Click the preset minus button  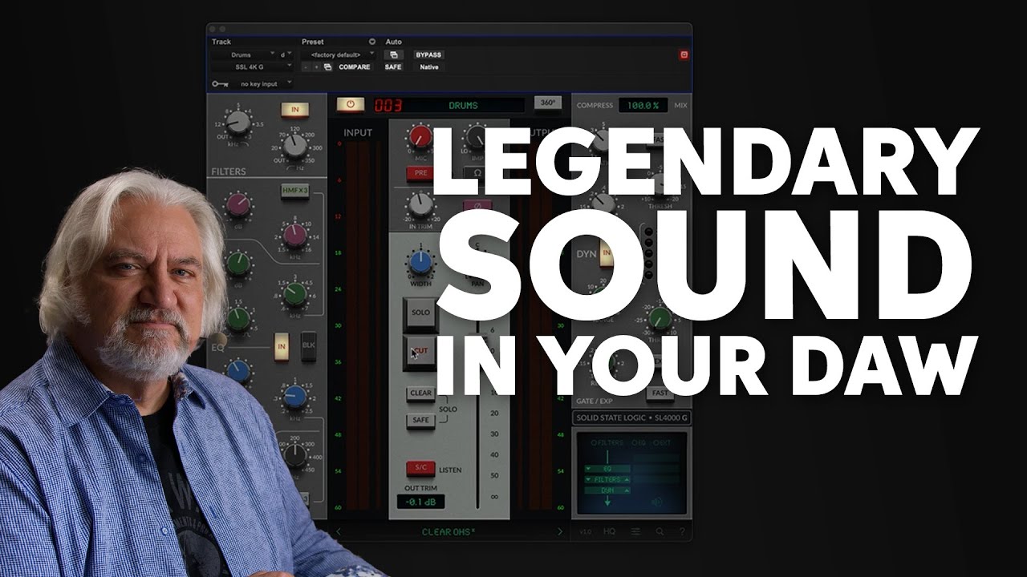(x=306, y=67)
